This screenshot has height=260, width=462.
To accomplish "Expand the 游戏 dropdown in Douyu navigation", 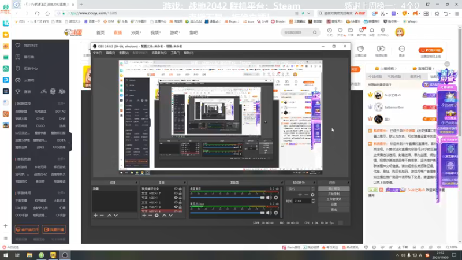I will click(175, 32).
